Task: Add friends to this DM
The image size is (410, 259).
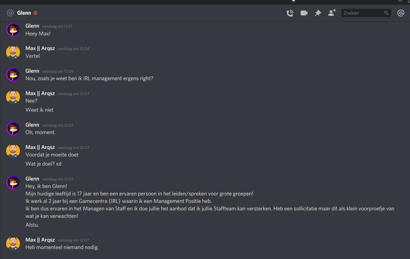Action: pyautogui.click(x=332, y=13)
